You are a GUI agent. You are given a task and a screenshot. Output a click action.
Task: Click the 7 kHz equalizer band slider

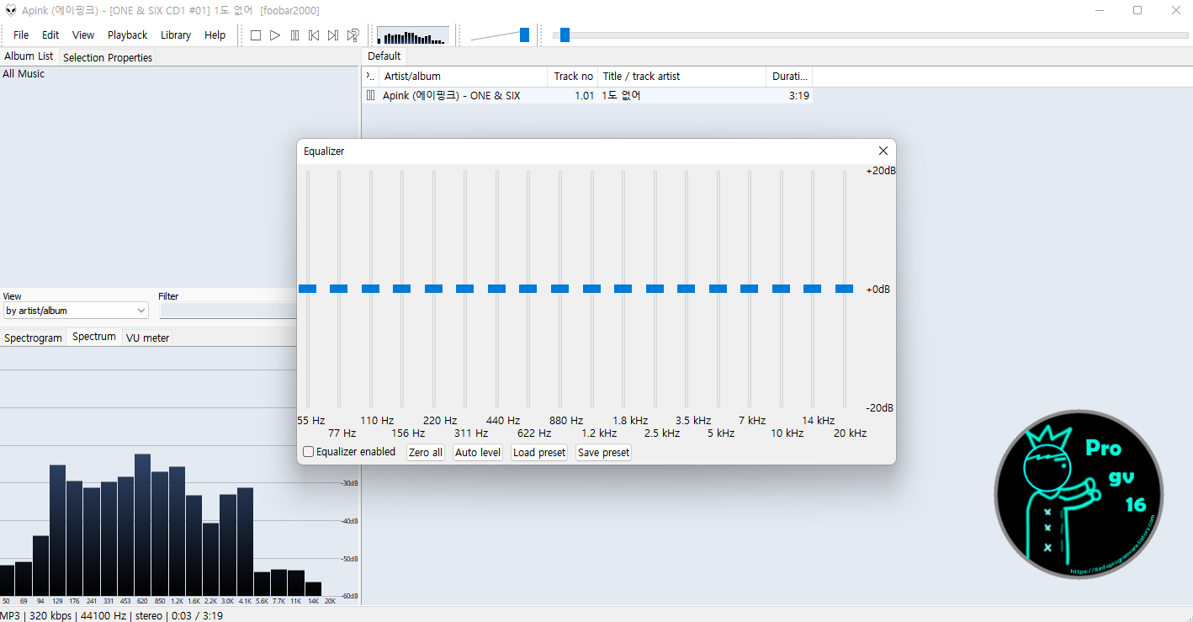[750, 289]
